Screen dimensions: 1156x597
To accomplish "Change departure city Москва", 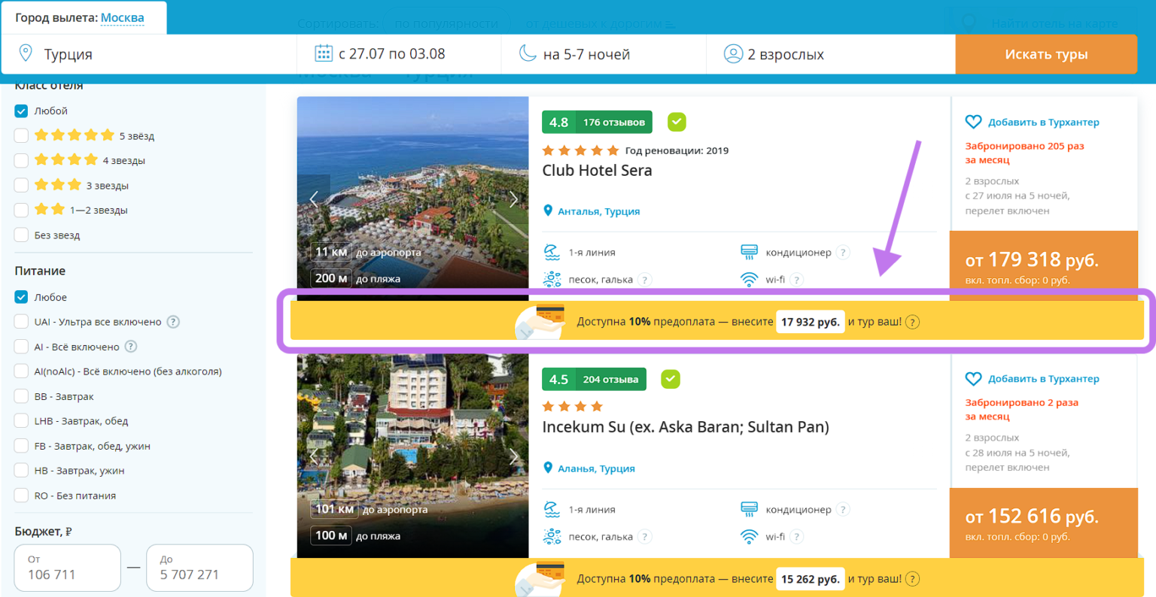I will pyautogui.click(x=122, y=17).
